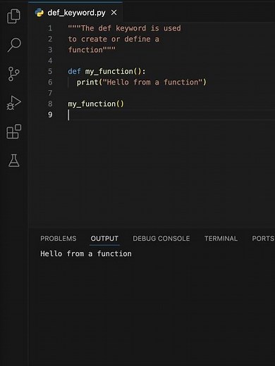
Task: Open Run and Debug view icon
Action: (x=13, y=103)
